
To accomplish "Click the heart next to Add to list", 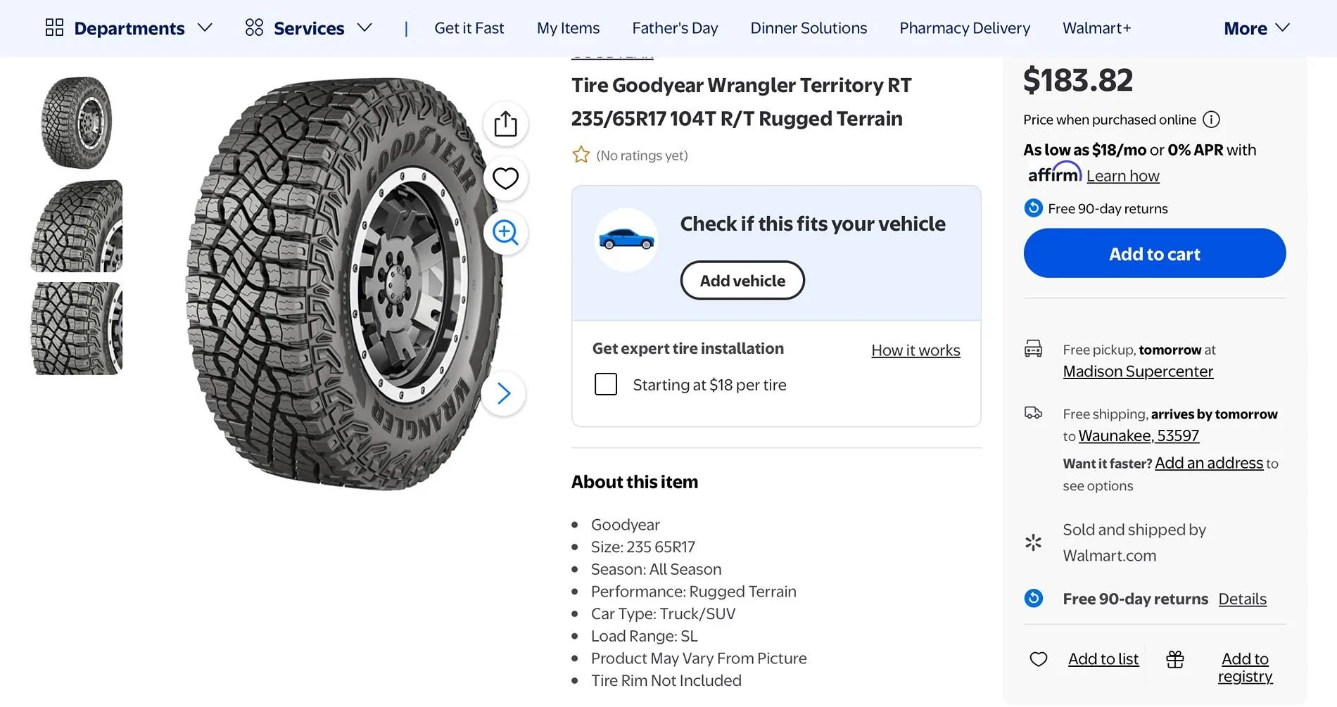I will (x=1038, y=659).
